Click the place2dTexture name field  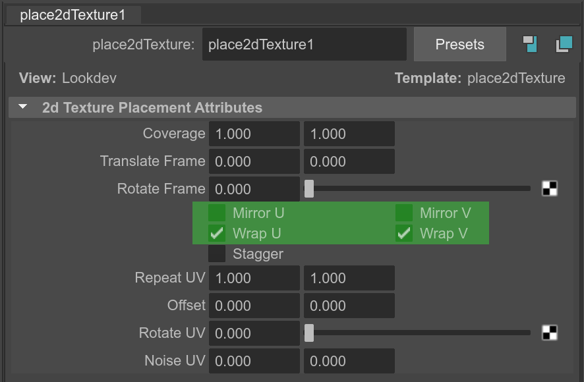pos(305,44)
